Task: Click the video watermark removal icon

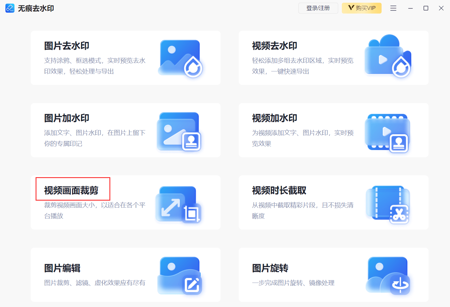Action: pos(388,56)
